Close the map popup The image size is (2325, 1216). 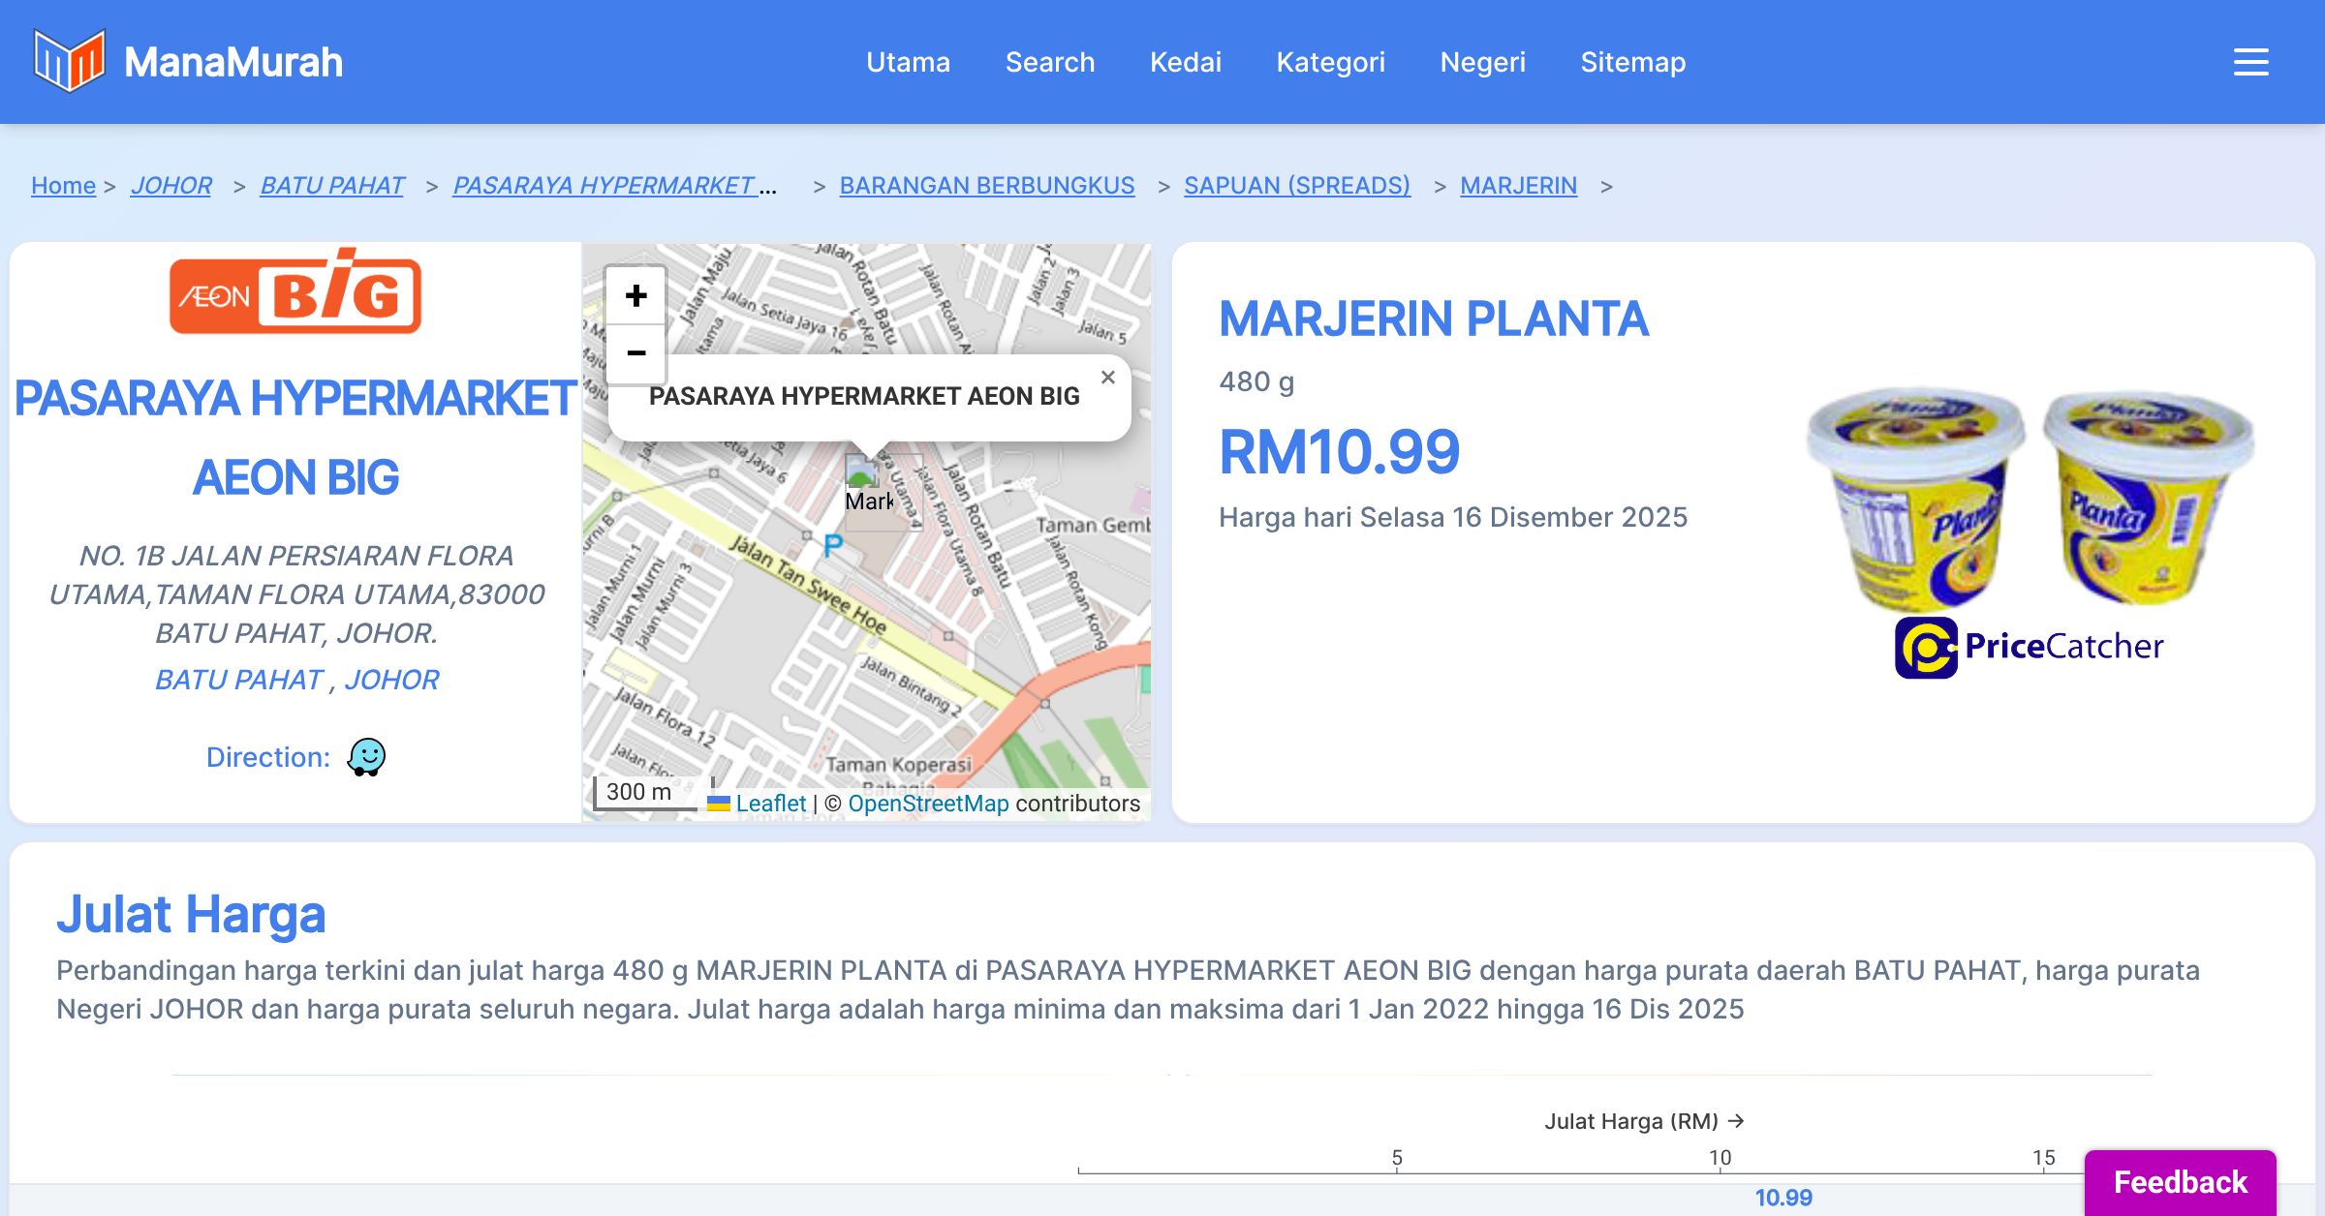(1107, 378)
